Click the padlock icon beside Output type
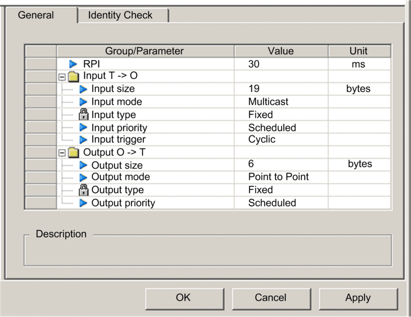 click(83, 190)
